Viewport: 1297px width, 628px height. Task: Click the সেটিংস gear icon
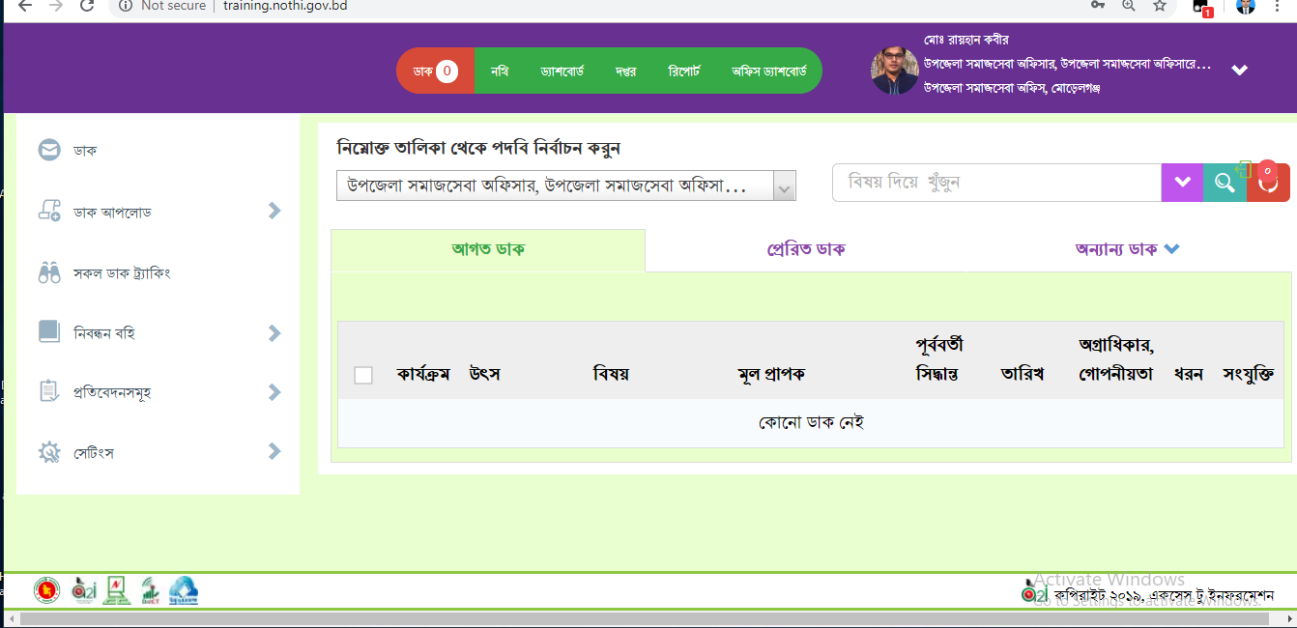click(49, 452)
